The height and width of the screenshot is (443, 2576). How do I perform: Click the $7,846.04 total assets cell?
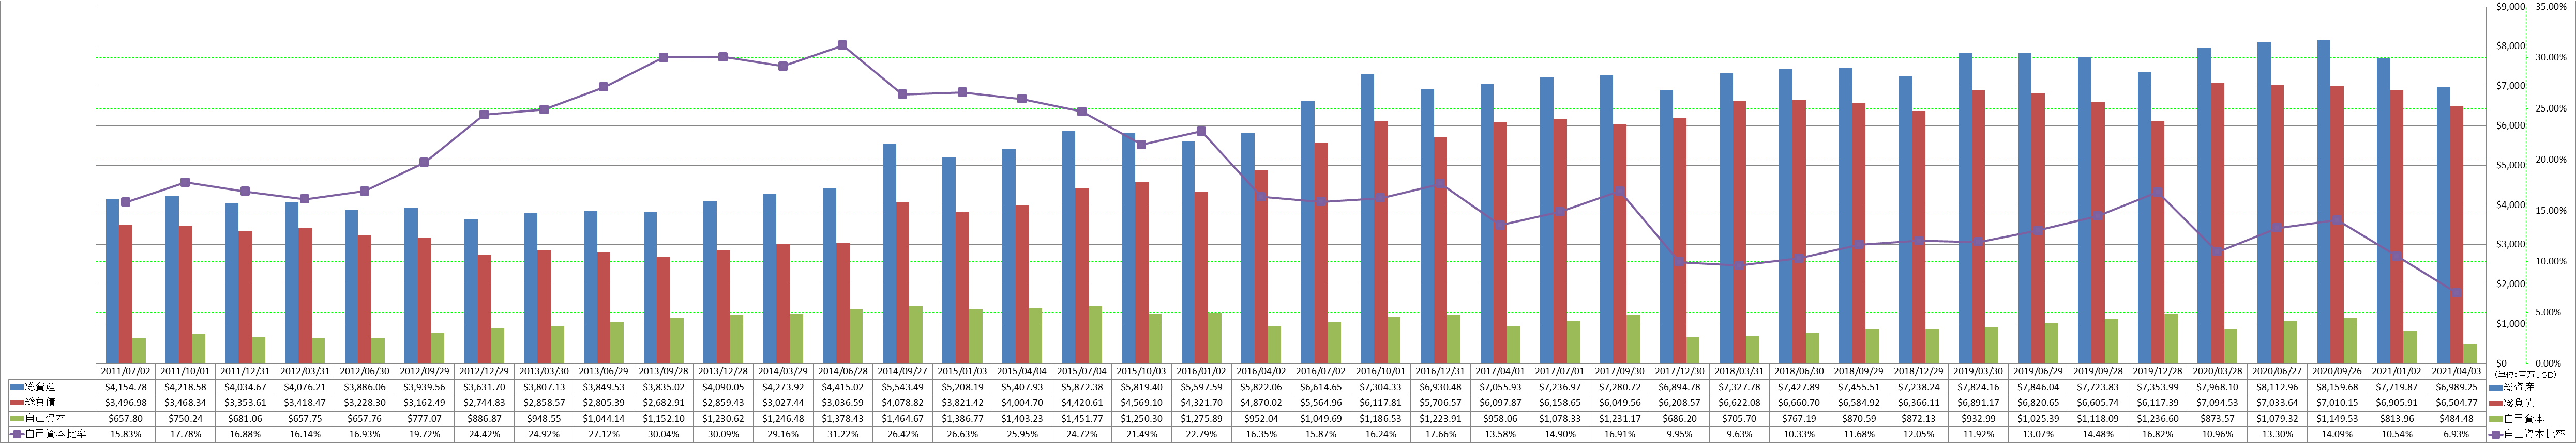coord(2038,387)
